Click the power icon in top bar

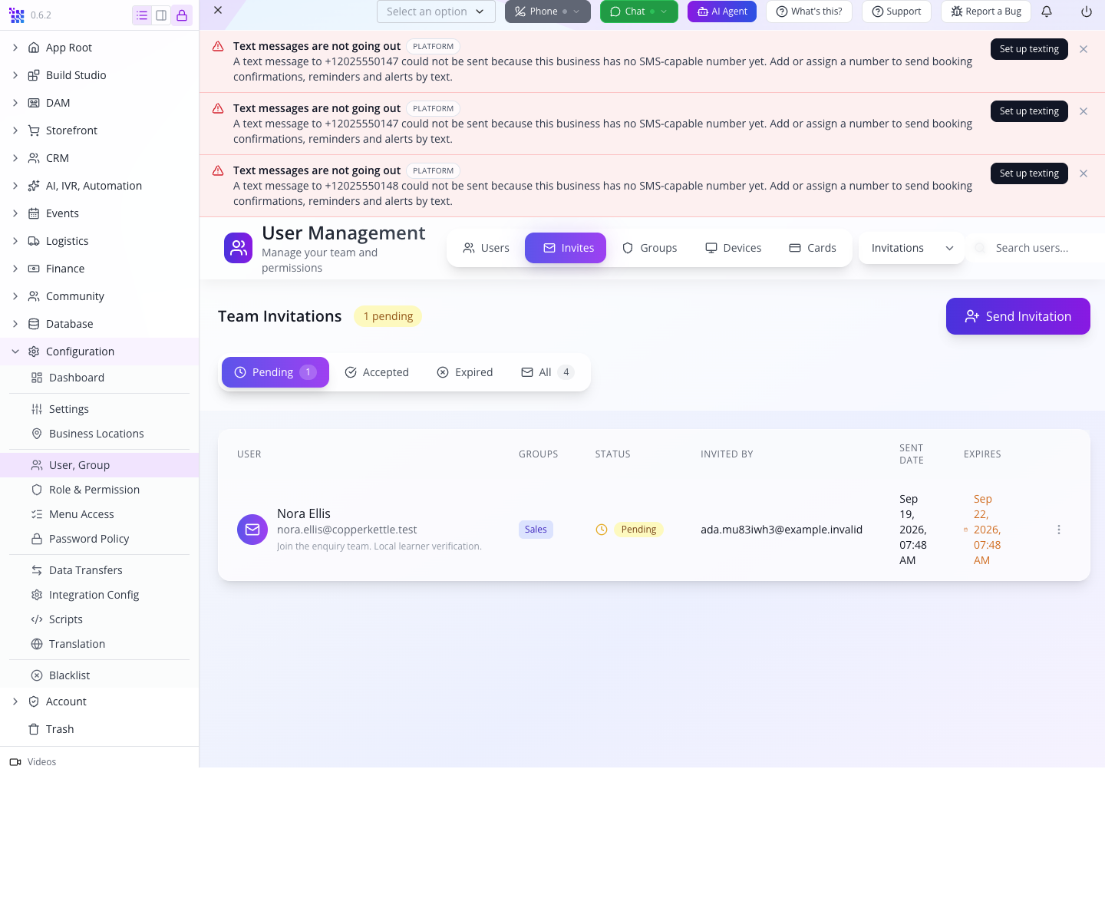1087,12
